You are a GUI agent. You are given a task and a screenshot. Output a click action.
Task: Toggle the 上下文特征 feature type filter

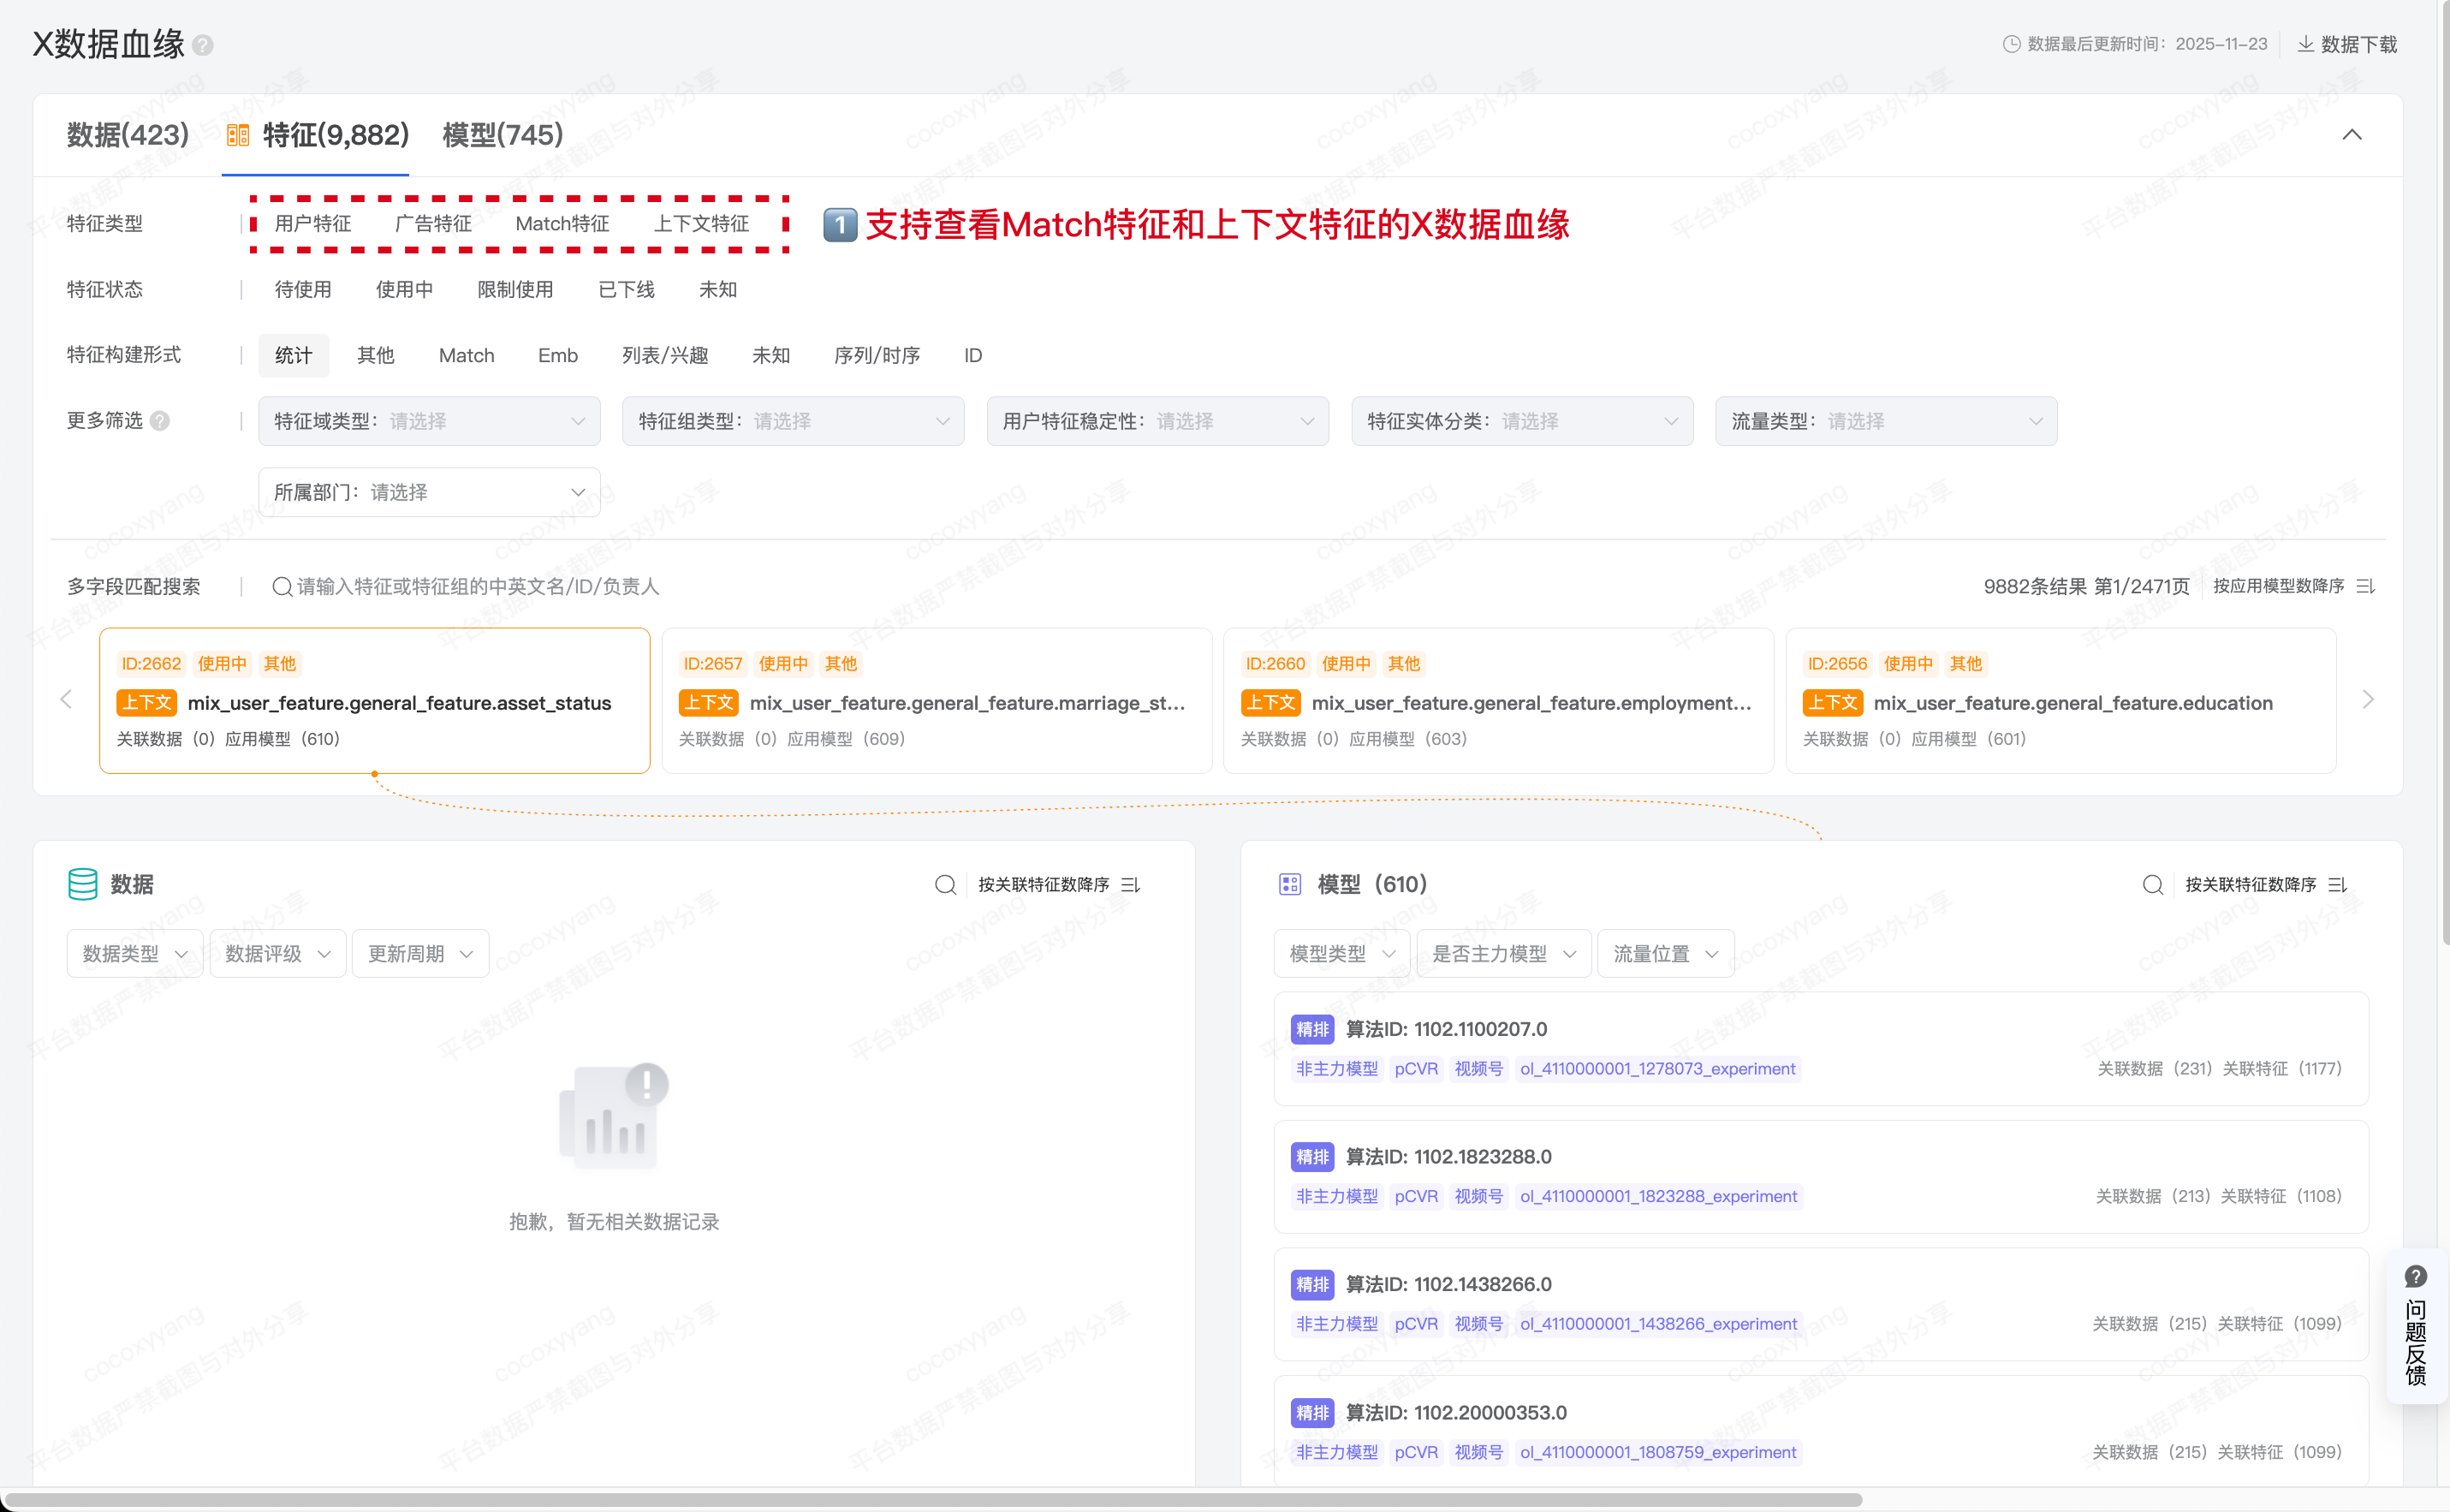pyautogui.click(x=701, y=224)
